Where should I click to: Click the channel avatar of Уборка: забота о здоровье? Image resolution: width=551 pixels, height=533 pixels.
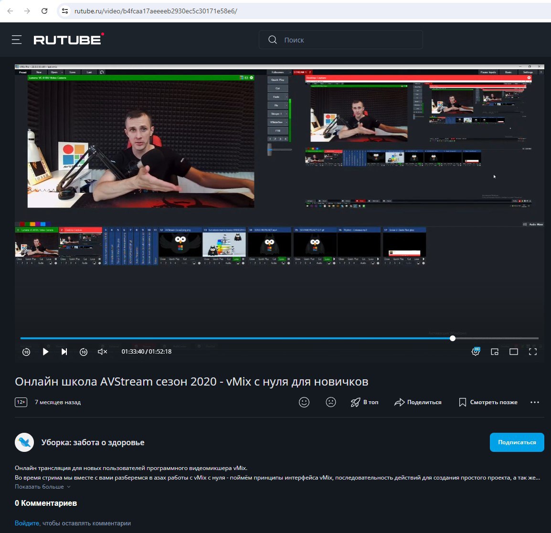pyautogui.click(x=24, y=442)
